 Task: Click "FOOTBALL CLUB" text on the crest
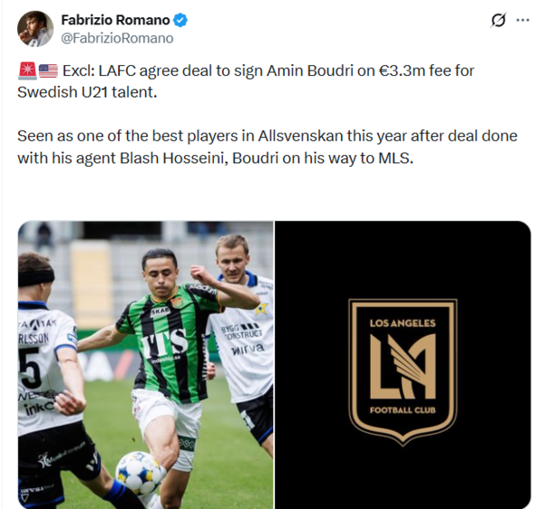click(x=403, y=410)
